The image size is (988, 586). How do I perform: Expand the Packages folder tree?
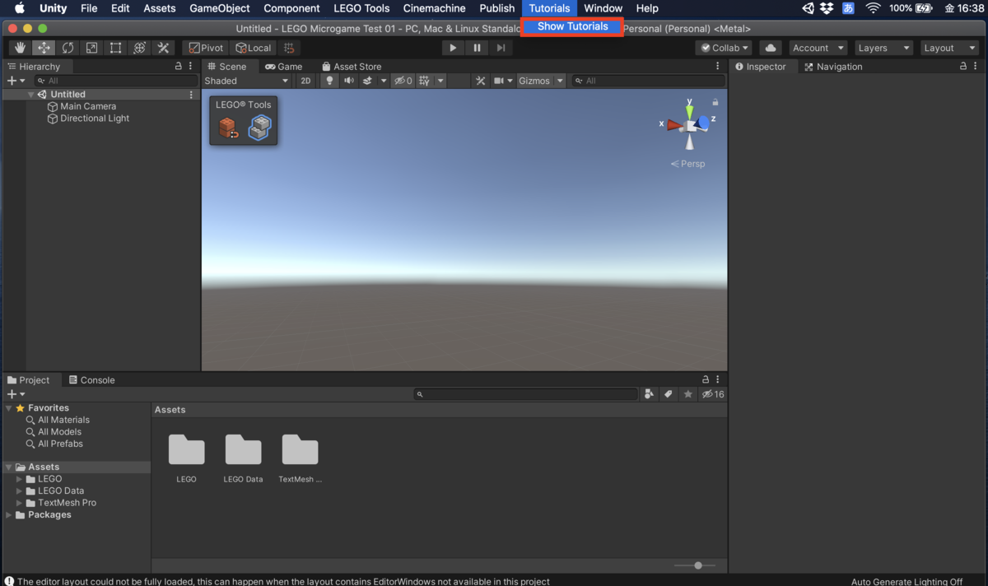coord(9,515)
